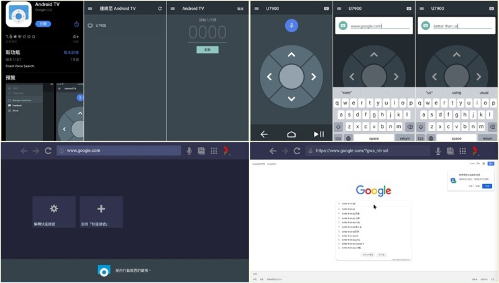Tap the 0000 pairing code field
499x283 pixels.
[x=208, y=32]
